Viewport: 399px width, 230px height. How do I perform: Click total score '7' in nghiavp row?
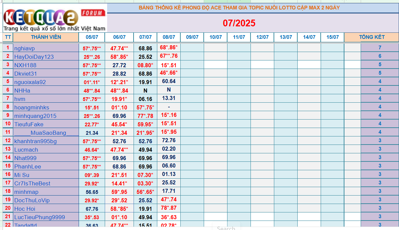coord(380,48)
